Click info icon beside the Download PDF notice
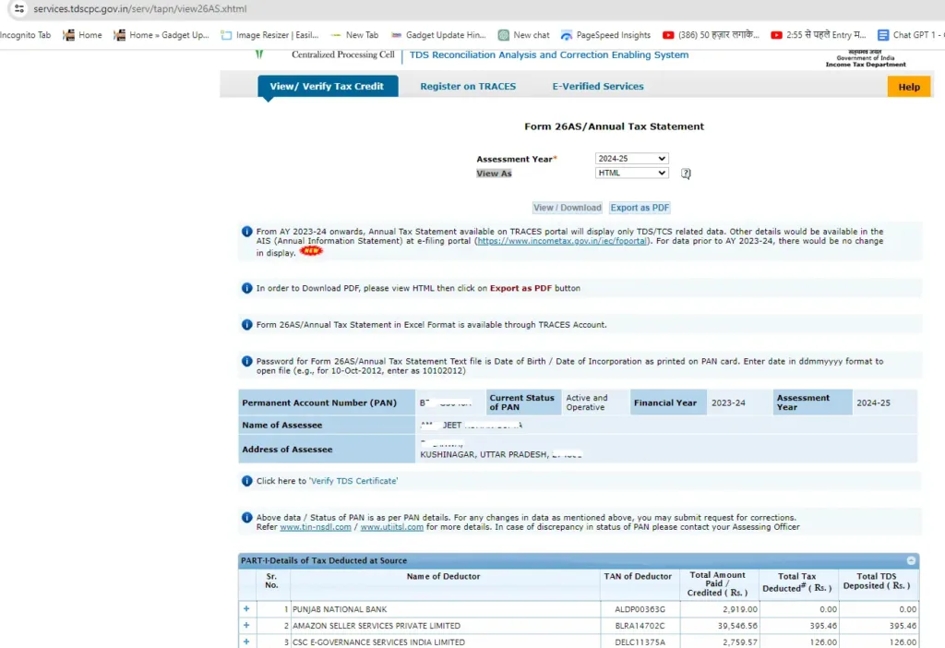This screenshot has height=648, width=945. 246,288
